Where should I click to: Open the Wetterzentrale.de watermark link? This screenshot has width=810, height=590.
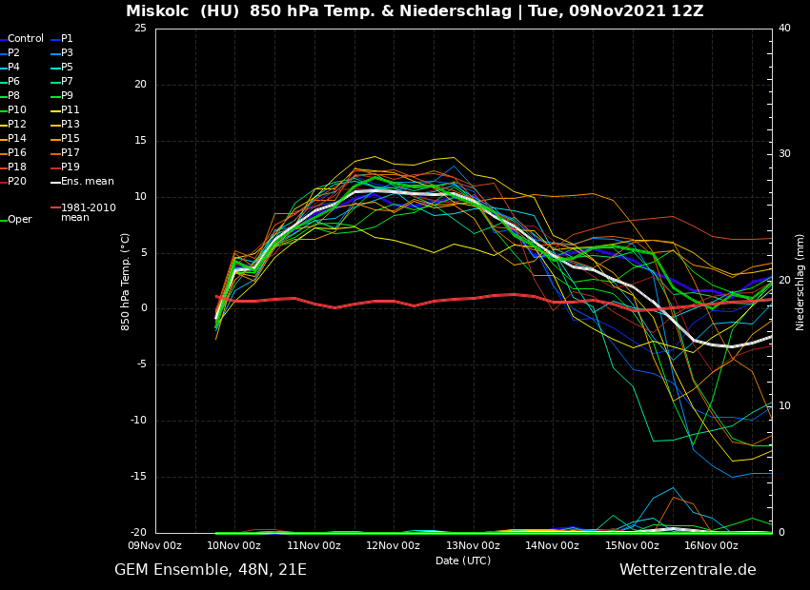coord(687,570)
